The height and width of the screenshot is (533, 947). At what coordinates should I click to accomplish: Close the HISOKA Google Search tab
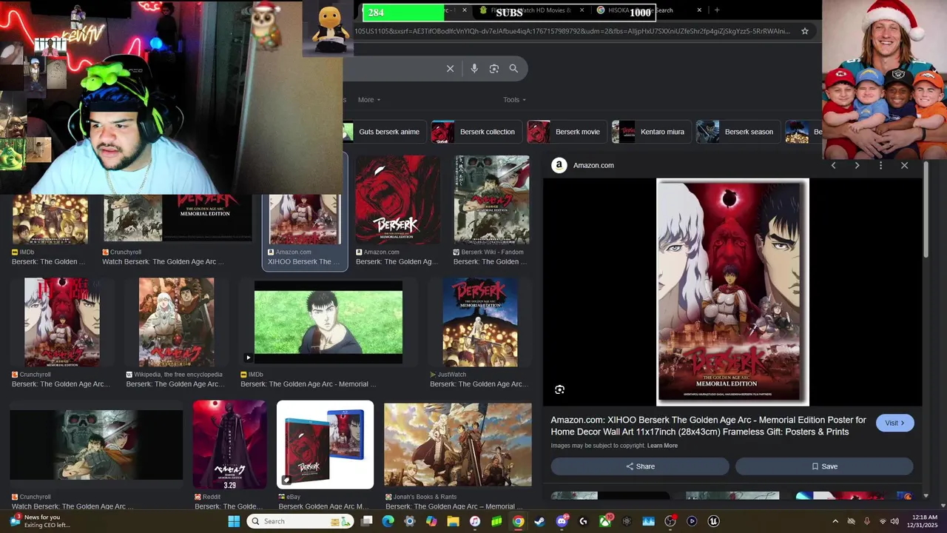pyautogui.click(x=699, y=10)
